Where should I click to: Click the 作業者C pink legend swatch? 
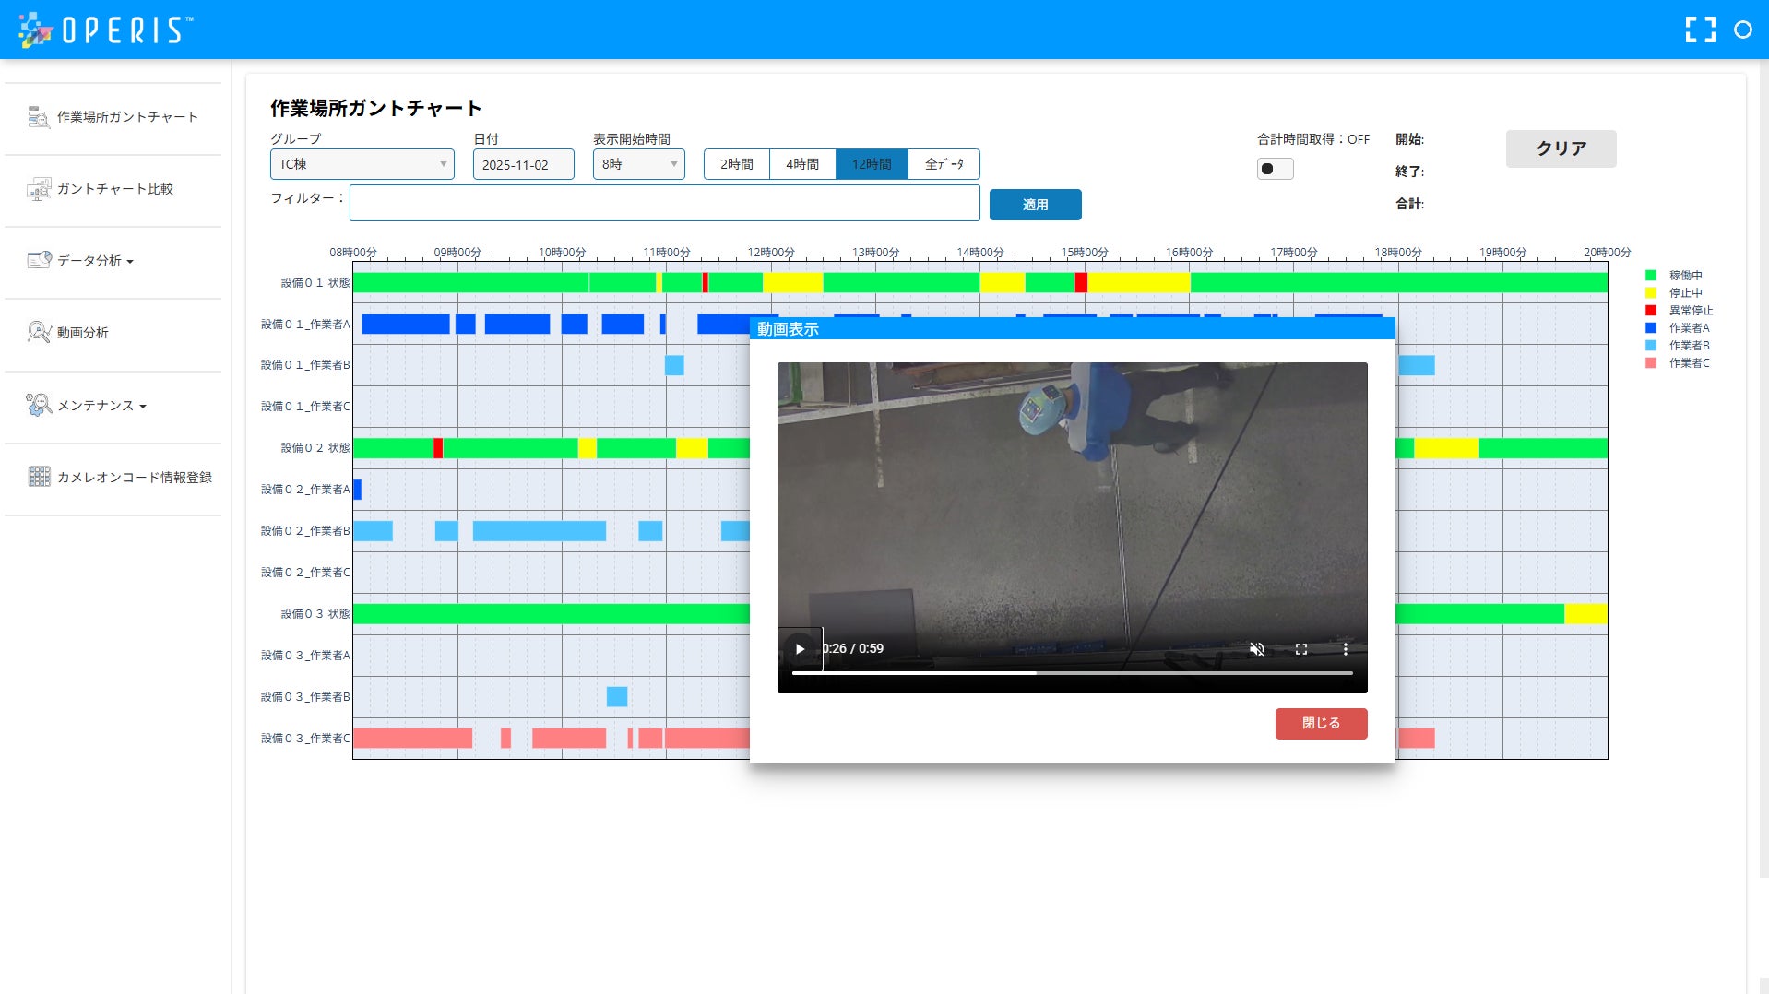tap(1651, 362)
